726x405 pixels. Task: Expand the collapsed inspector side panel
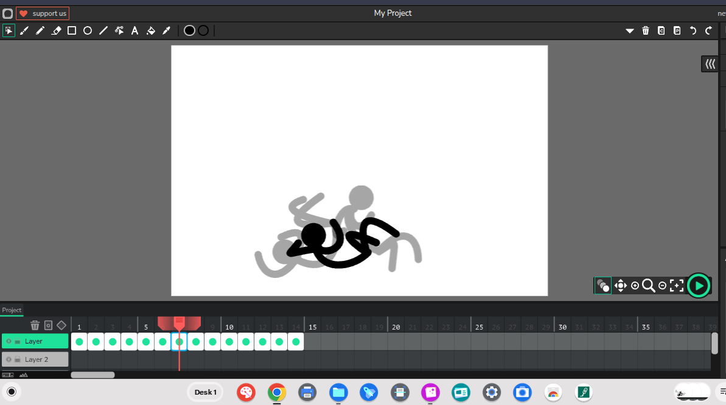[710, 64]
